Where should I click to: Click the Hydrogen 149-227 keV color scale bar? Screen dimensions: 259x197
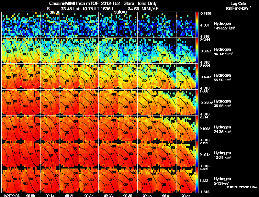click(197, 25)
